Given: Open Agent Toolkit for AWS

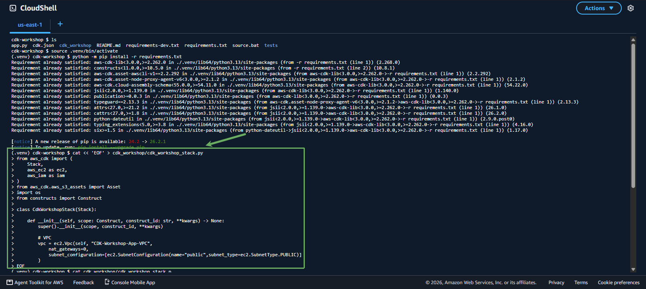Looking at the screenshot, I should tap(39, 283).
